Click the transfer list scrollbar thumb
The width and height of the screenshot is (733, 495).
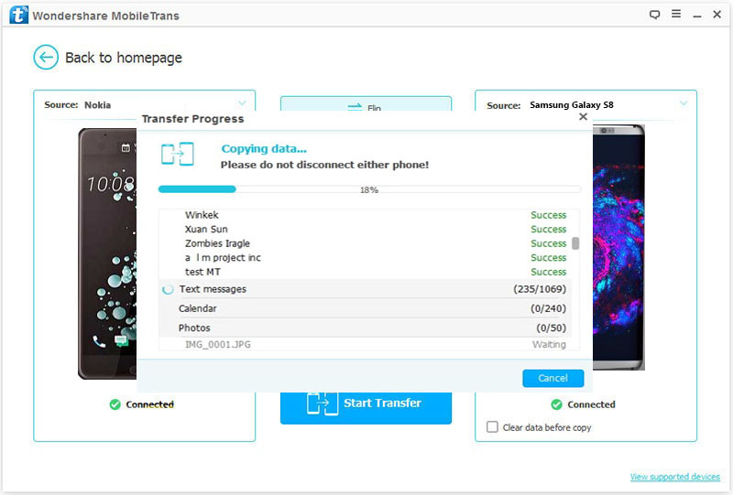[575, 243]
